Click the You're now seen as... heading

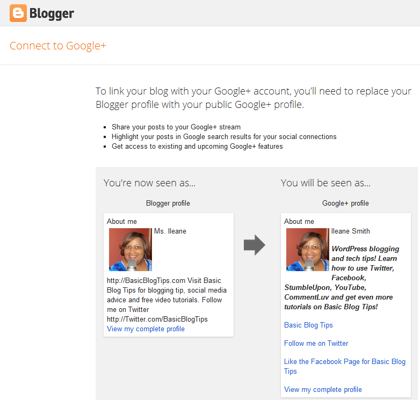coord(149,183)
